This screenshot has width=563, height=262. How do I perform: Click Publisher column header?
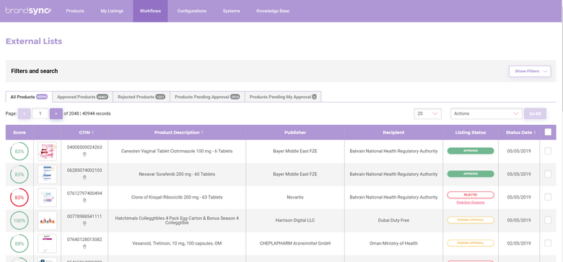coord(295,132)
